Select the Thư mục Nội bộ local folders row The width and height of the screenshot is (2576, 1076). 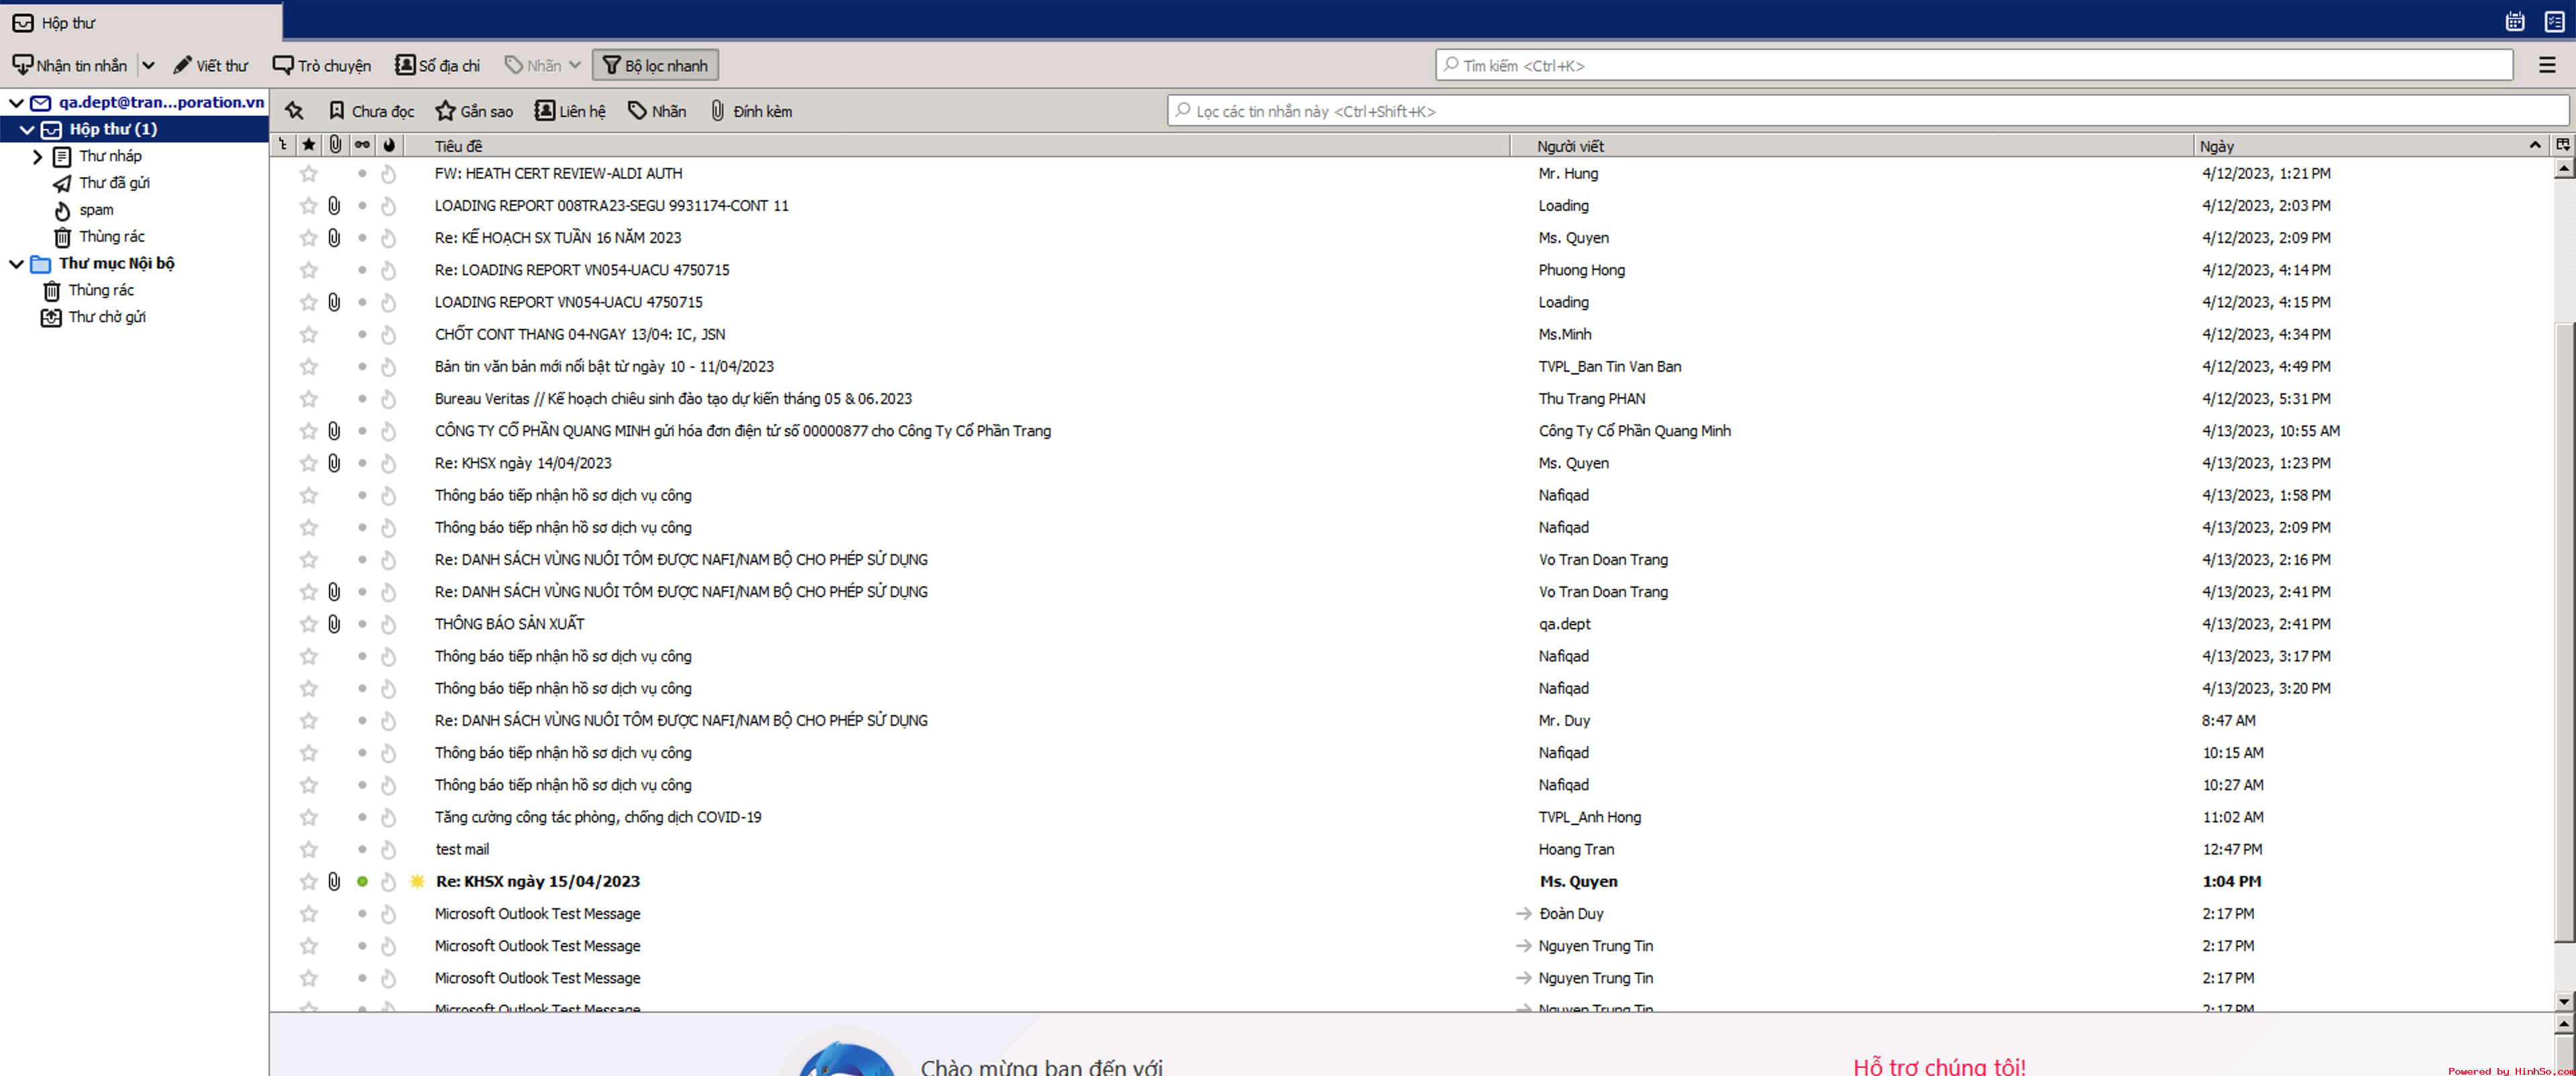click(134, 263)
